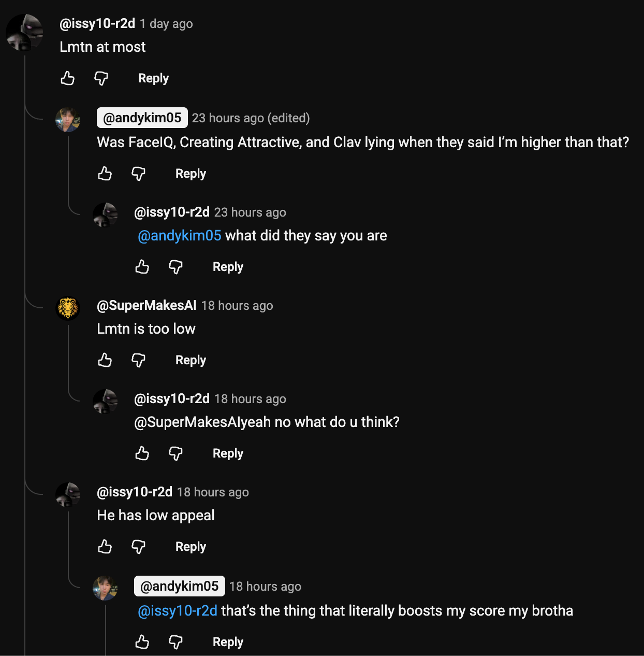Dislike the "Lmtn at most" comment
This screenshot has height=656, width=644.
click(101, 78)
